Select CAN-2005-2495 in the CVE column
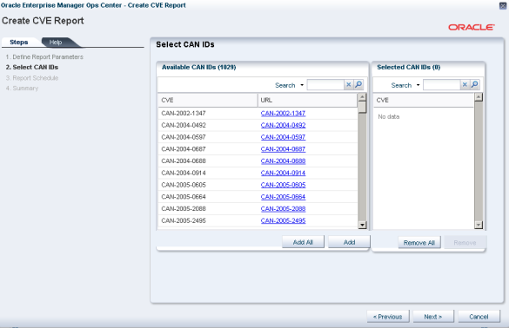The height and width of the screenshot is (328, 509). 184,220
